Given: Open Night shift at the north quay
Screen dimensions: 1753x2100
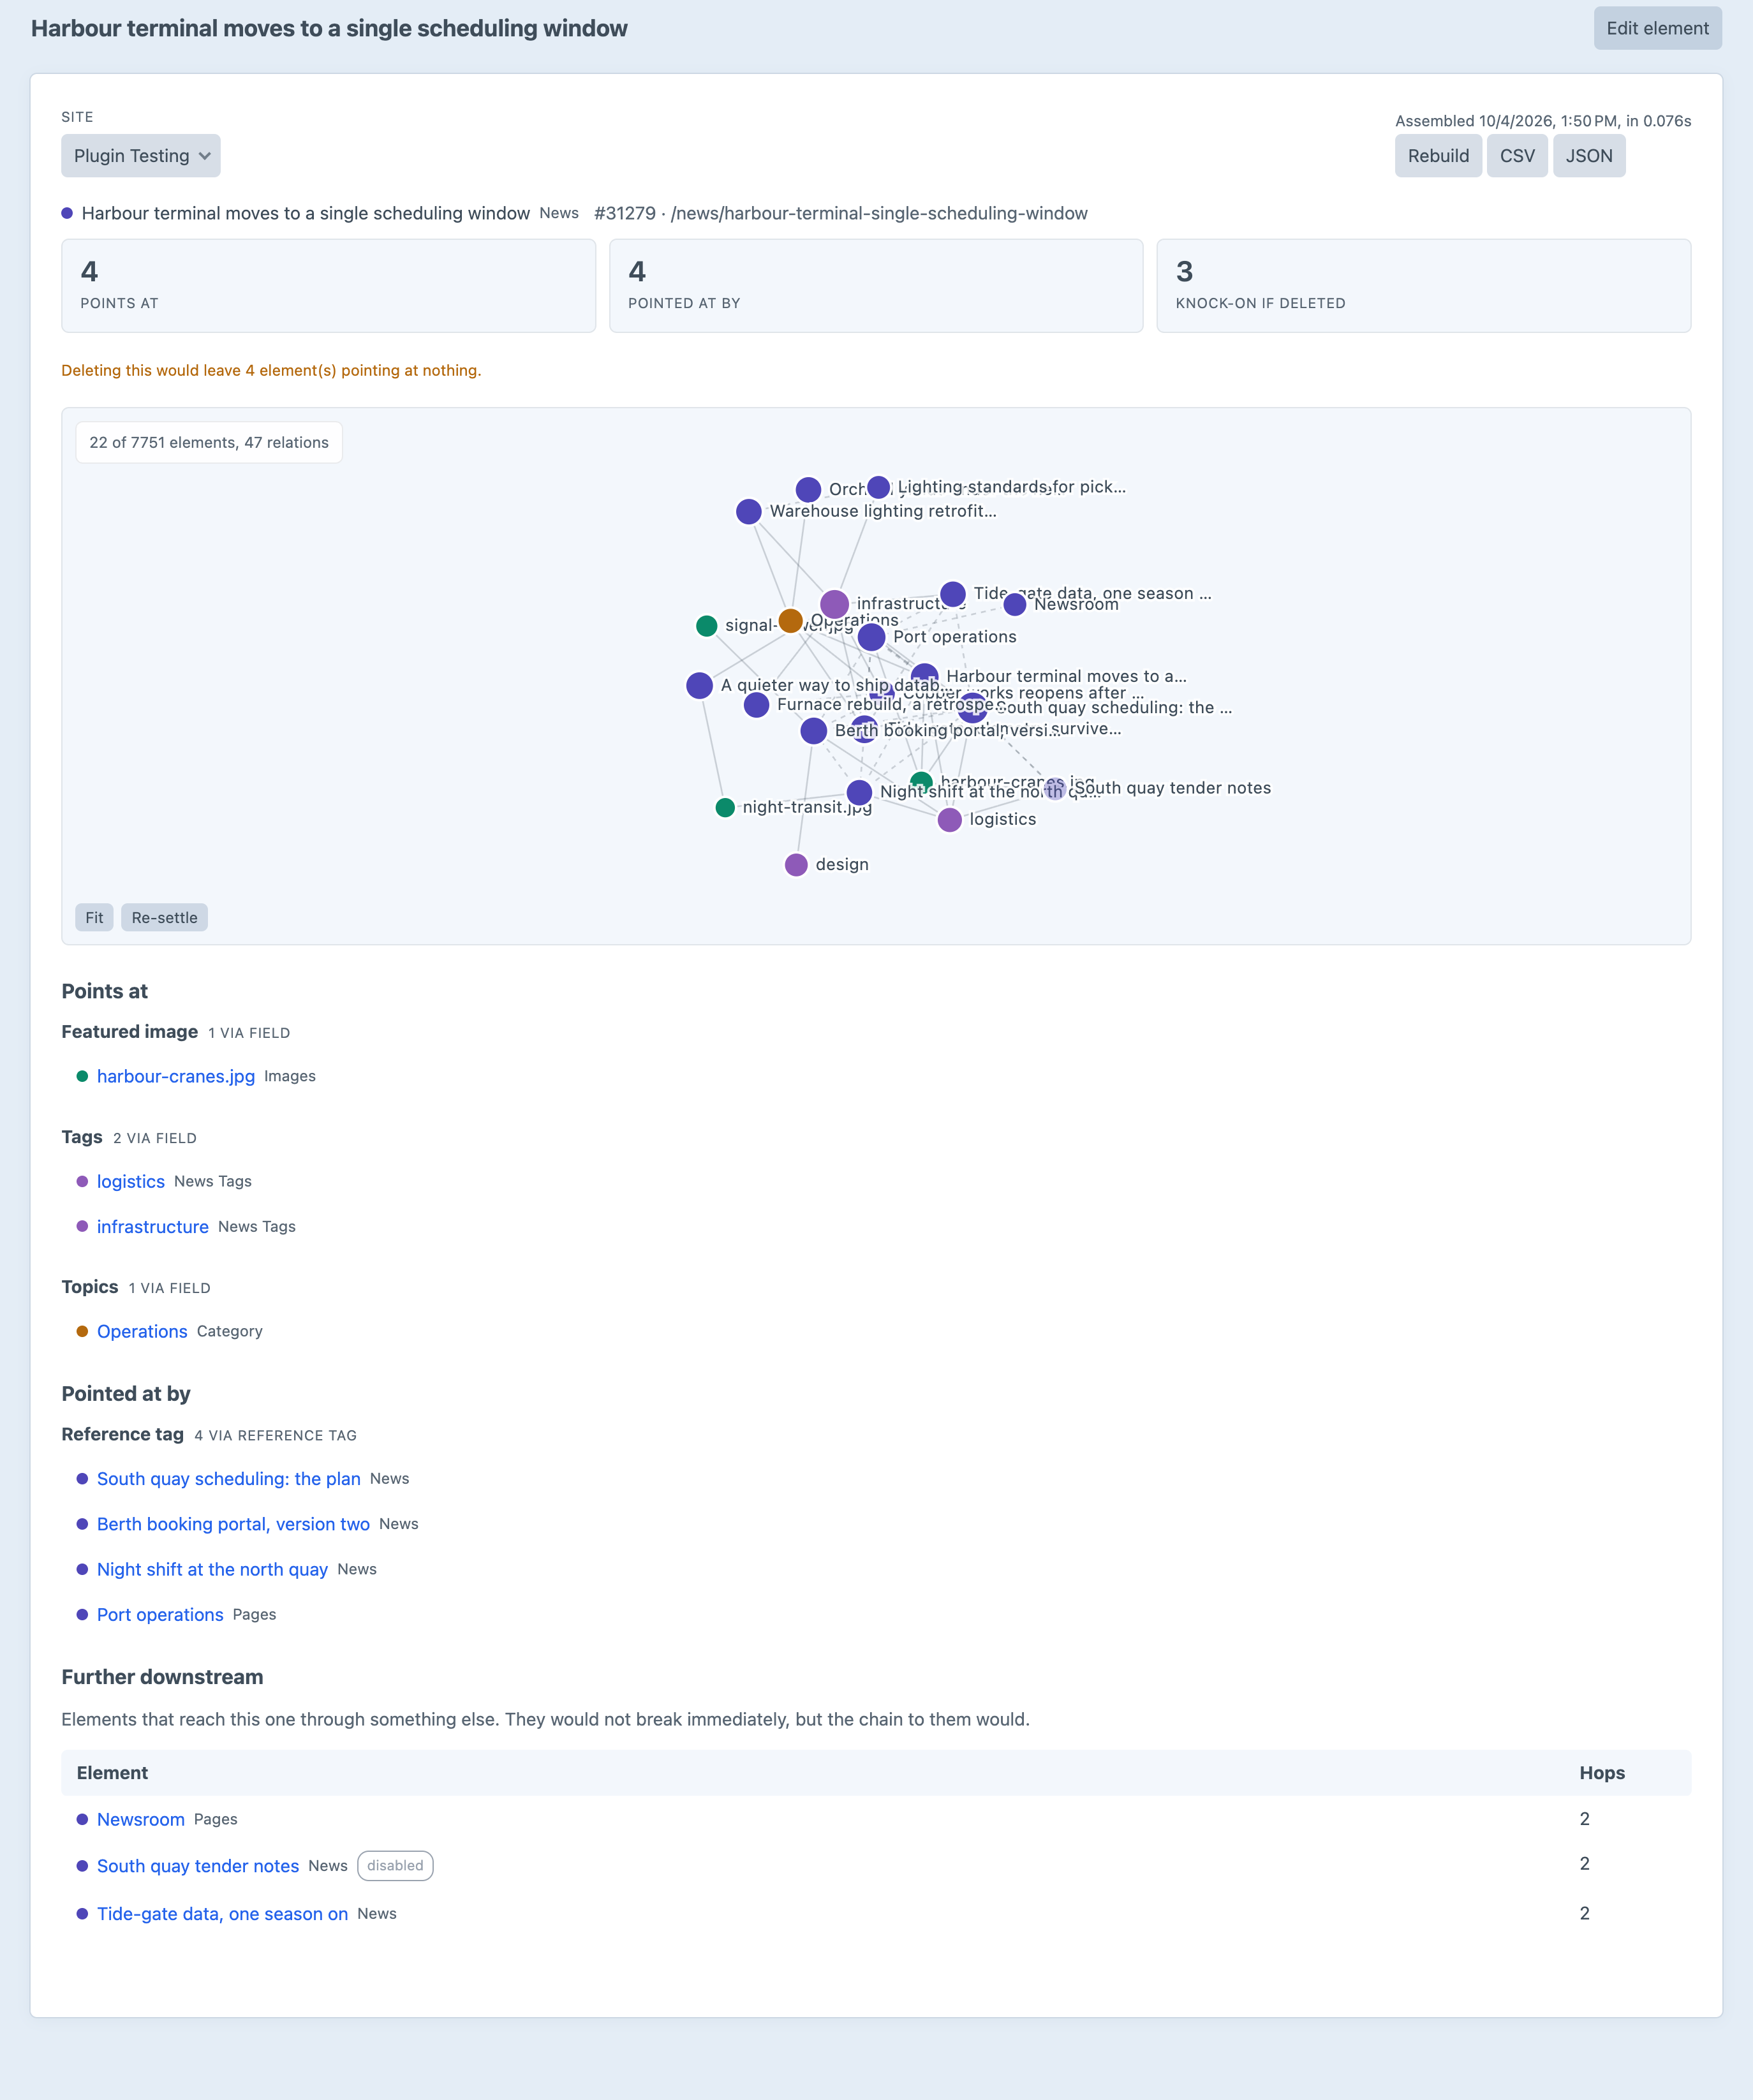Looking at the screenshot, I should (x=212, y=1569).
